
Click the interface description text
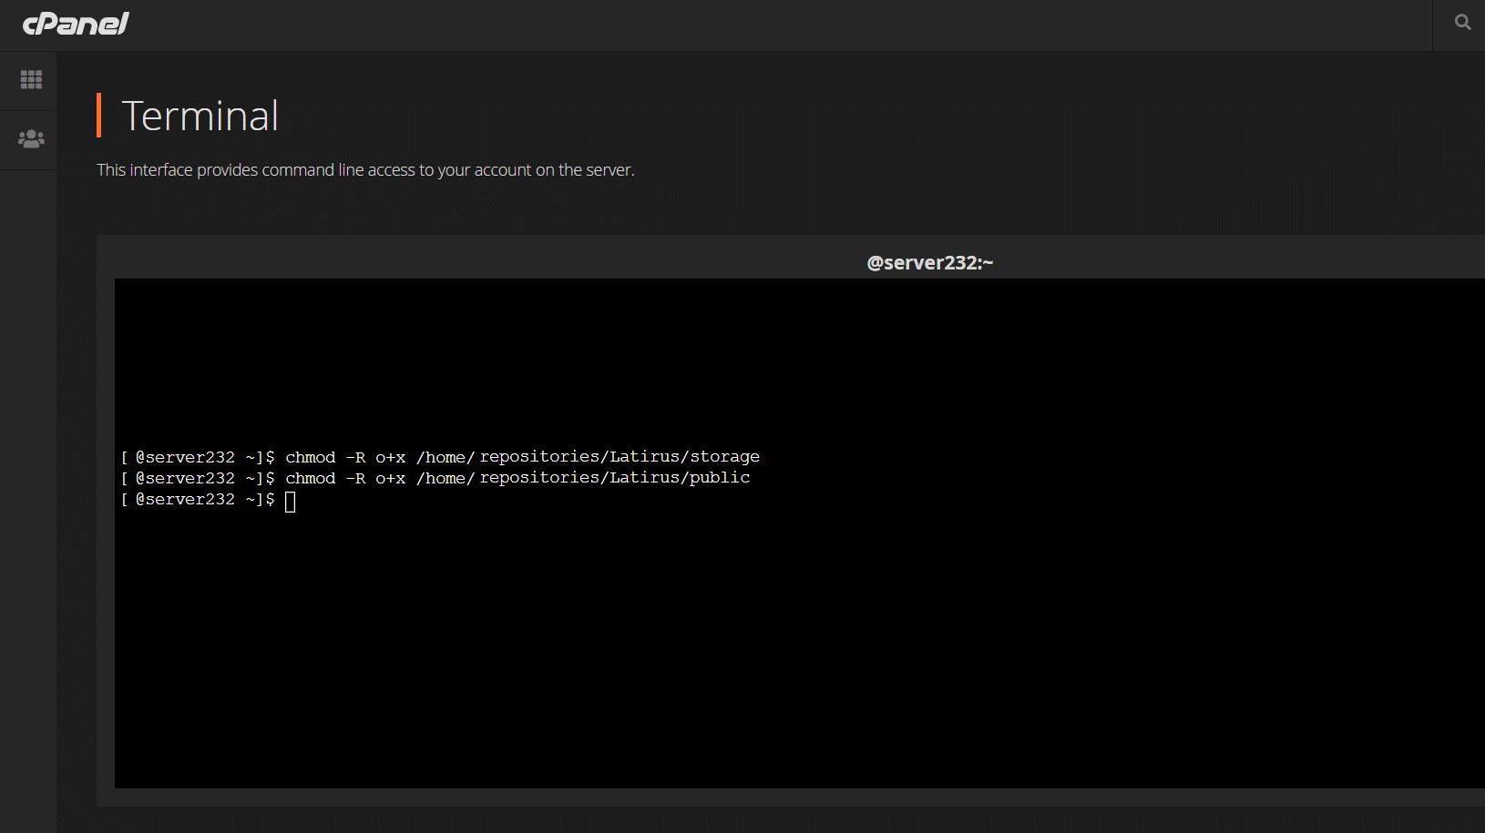[x=365, y=169]
